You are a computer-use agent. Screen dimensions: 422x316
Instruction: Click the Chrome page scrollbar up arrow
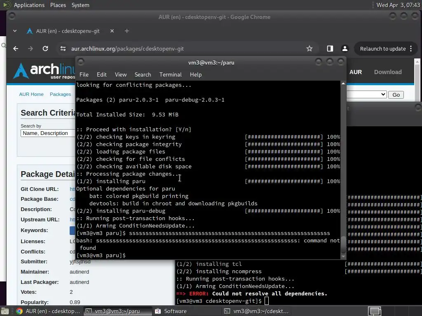(417, 62)
